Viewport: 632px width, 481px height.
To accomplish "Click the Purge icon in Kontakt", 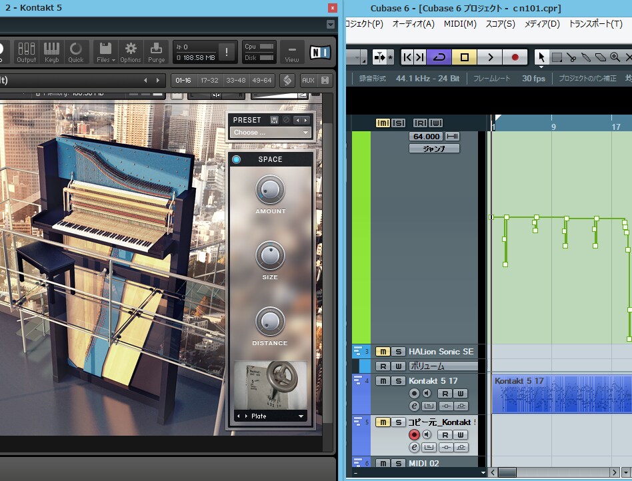I will (x=157, y=52).
